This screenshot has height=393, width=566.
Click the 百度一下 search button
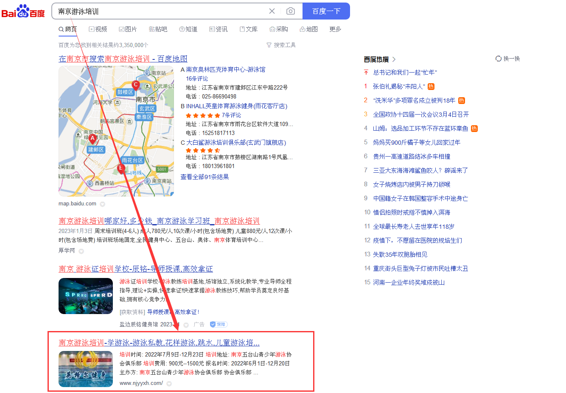click(x=326, y=11)
